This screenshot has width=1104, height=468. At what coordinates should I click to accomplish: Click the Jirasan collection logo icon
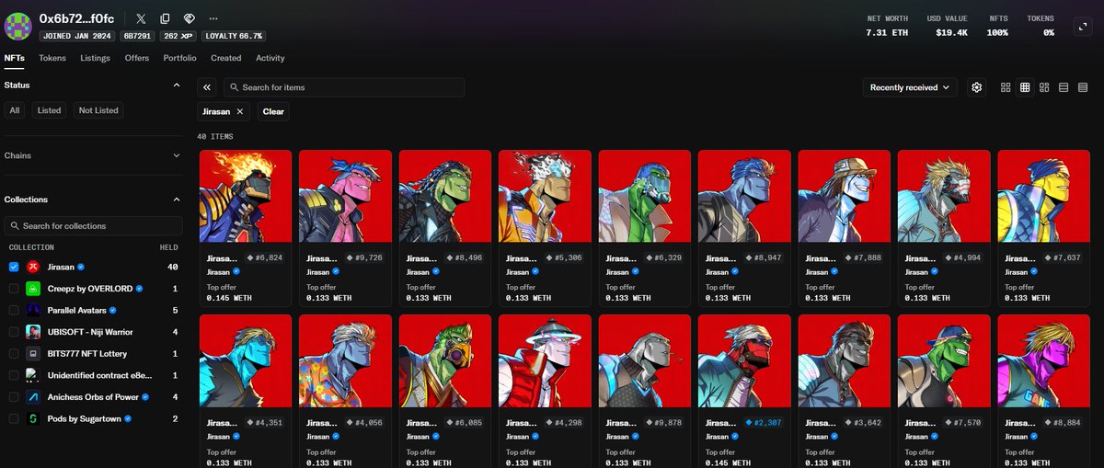[x=33, y=267]
